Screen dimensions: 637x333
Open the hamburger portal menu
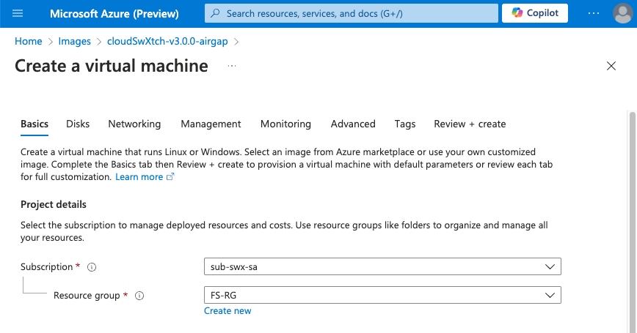click(x=18, y=13)
